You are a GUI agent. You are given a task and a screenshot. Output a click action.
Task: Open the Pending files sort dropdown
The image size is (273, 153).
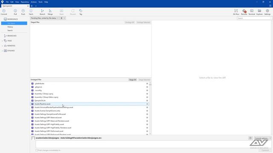pyautogui.click(x=45, y=18)
